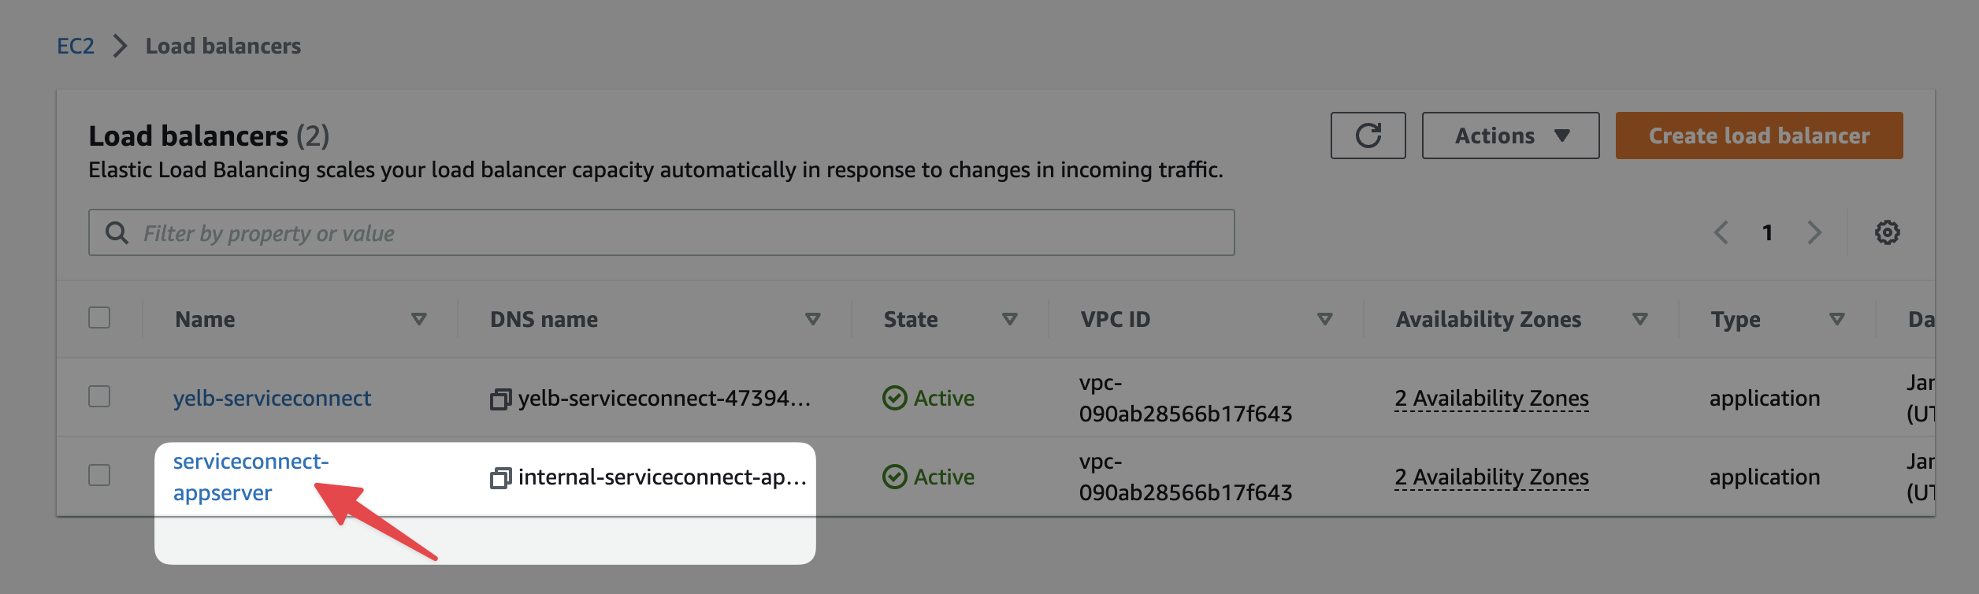The height and width of the screenshot is (594, 1979).
Task: Click the search magnifier icon
Action: (x=117, y=232)
